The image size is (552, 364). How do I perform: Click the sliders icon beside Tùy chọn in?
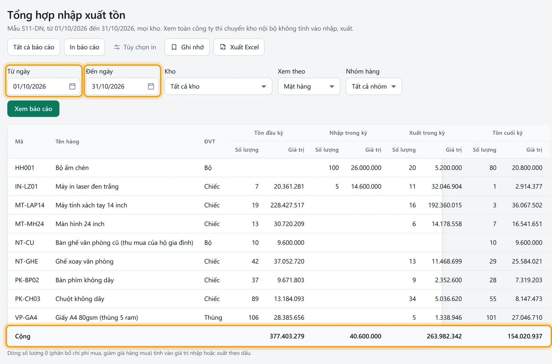coord(117,47)
